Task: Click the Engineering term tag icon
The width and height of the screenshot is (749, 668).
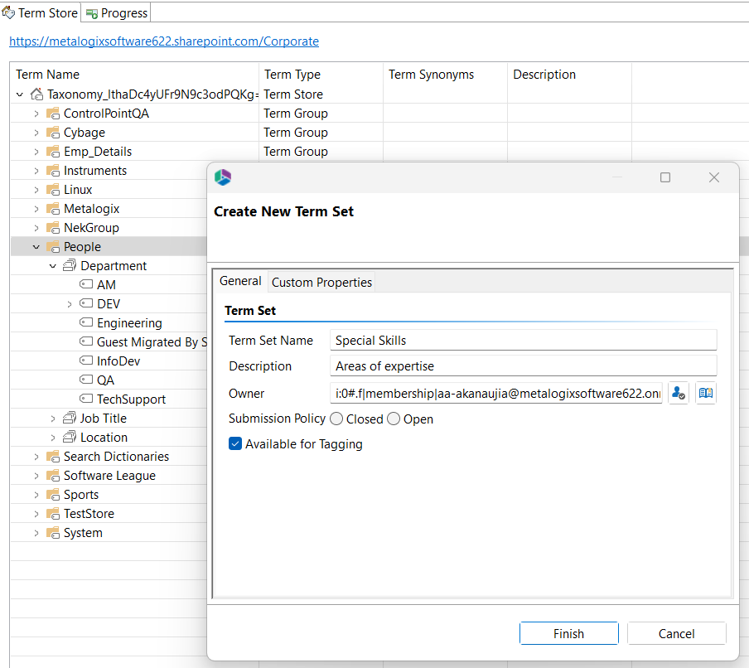Action: [x=86, y=323]
